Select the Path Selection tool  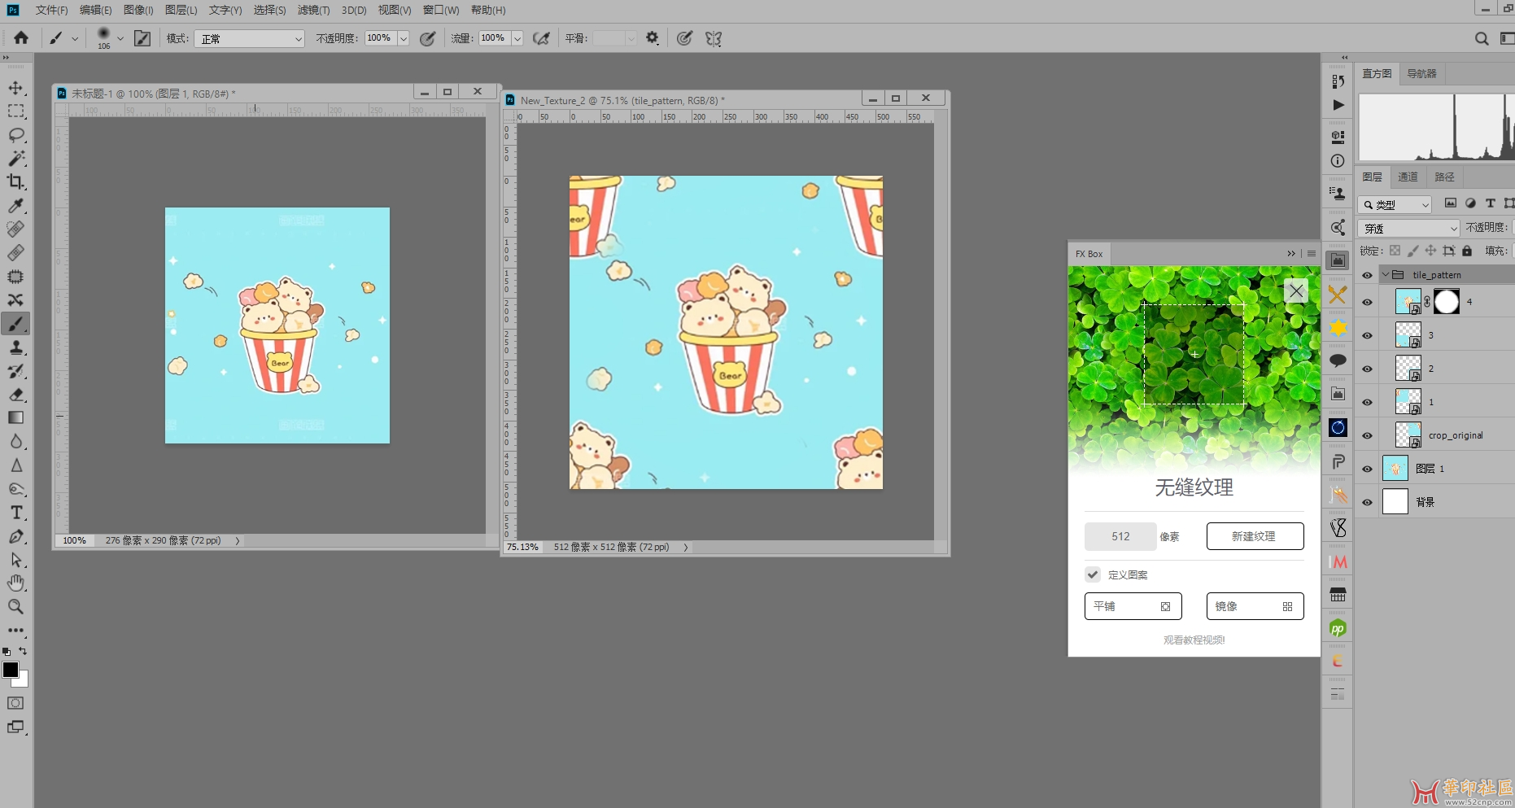(x=15, y=560)
